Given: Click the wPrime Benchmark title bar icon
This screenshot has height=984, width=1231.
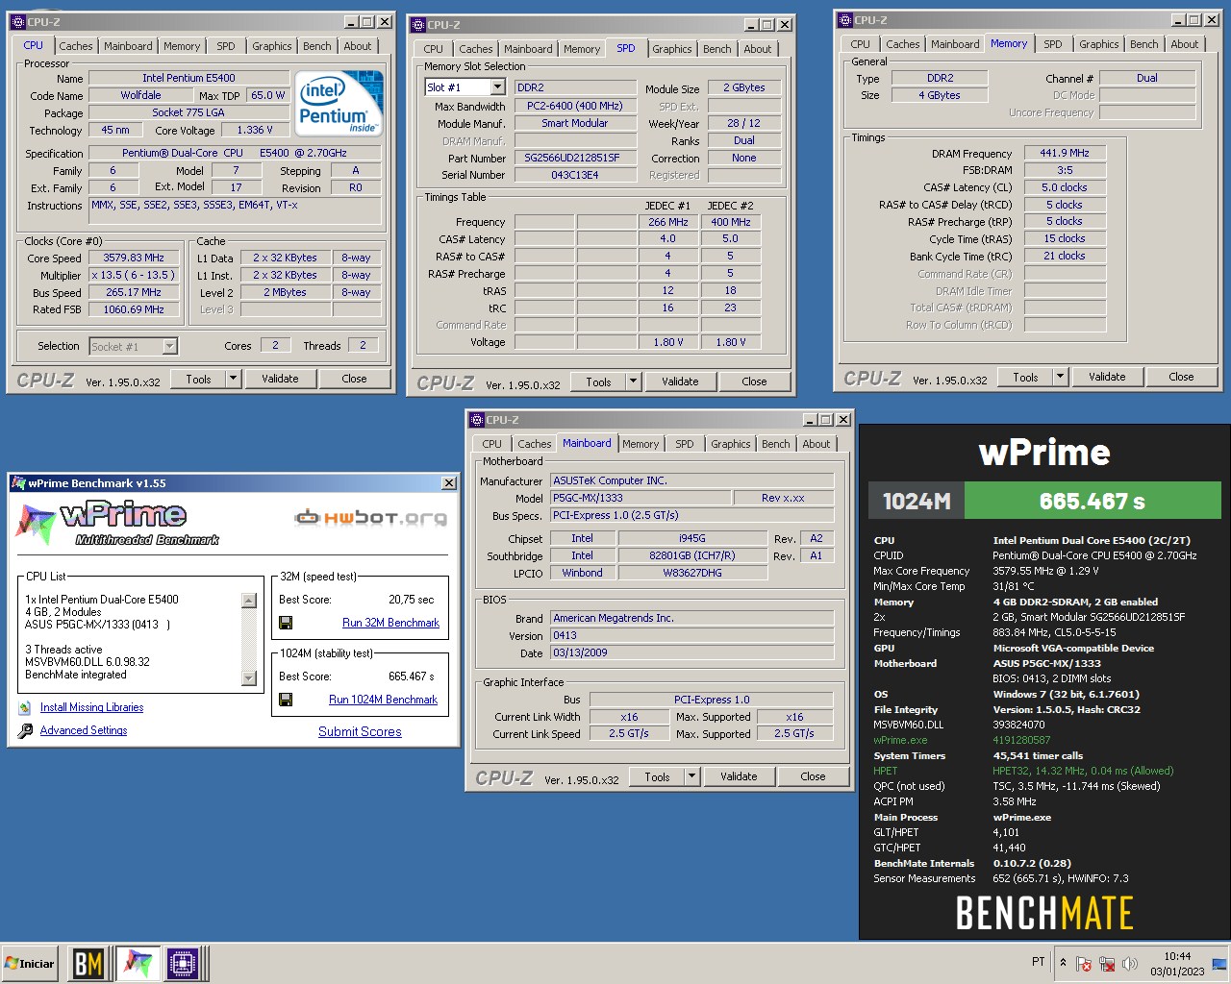Looking at the screenshot, I should [x=18, y=483].
